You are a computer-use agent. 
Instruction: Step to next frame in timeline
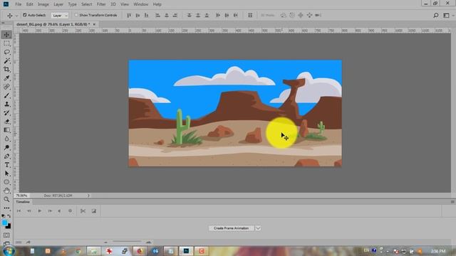pos(50,211)
